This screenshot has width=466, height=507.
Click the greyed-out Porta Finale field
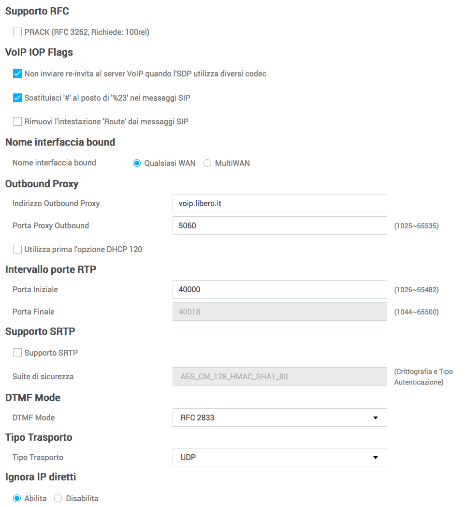[279, 312]
